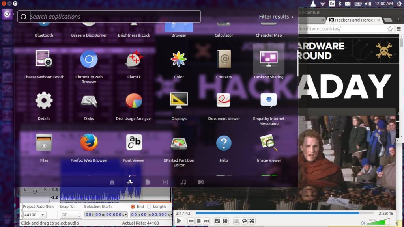Adjust the VLC volume slider
The image size is (404, 227).
pos(378,222)
